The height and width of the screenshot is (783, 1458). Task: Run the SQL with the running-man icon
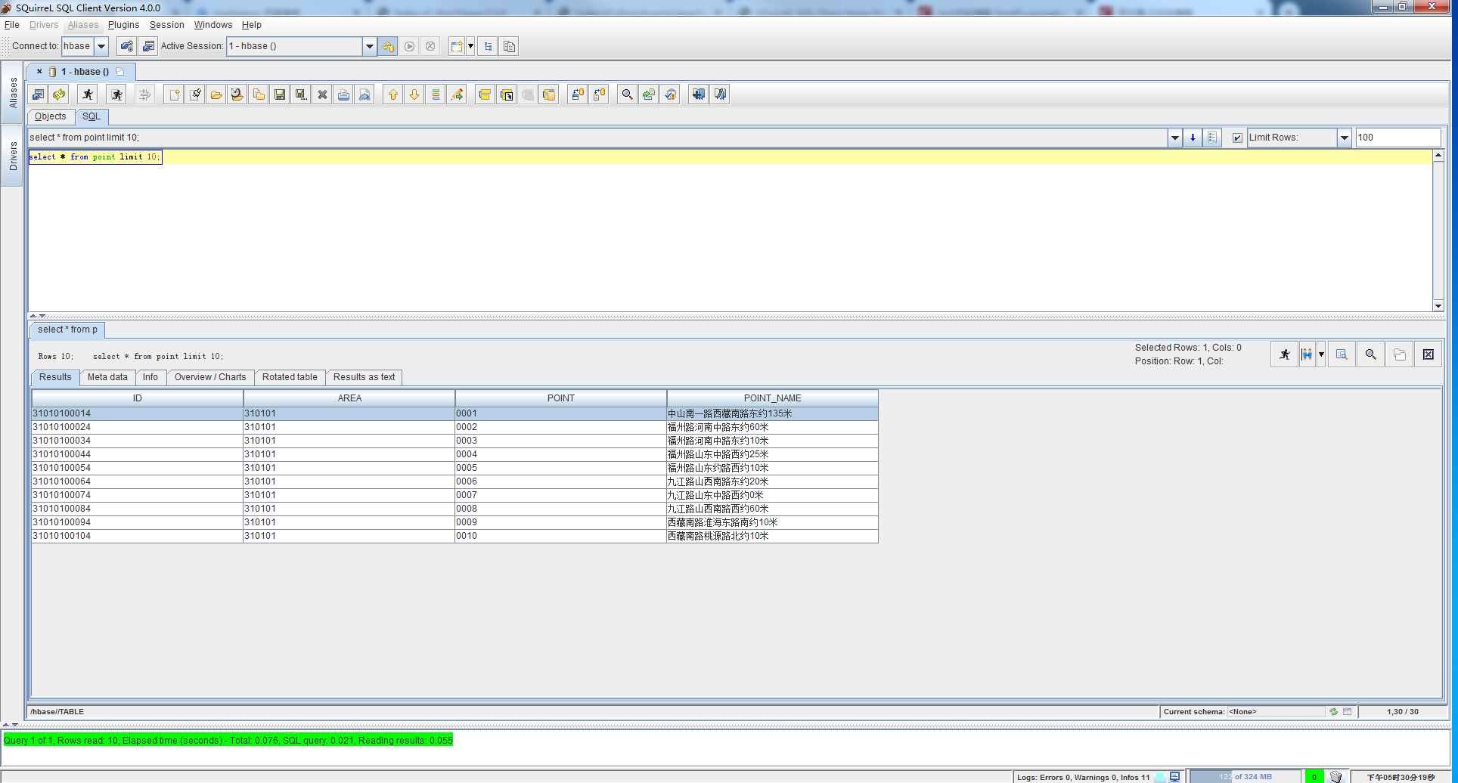point(88,94)
